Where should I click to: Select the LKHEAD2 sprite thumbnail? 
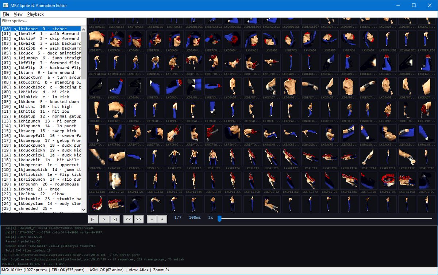point(272,39)
